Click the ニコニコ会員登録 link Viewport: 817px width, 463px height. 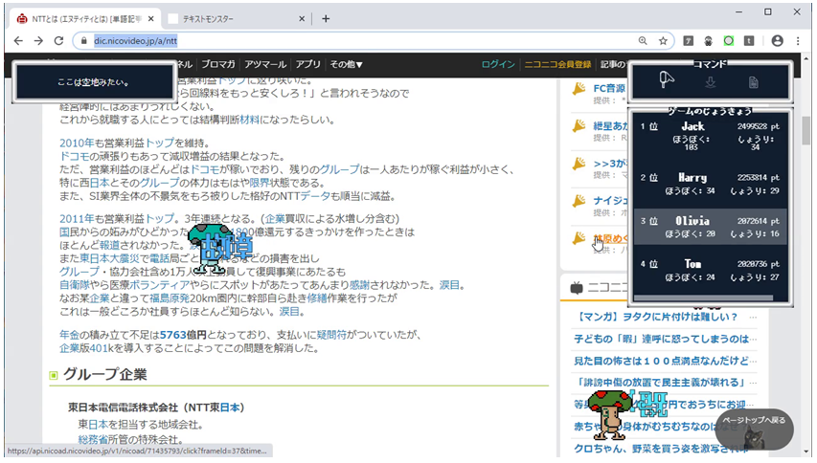pos(557,64)
